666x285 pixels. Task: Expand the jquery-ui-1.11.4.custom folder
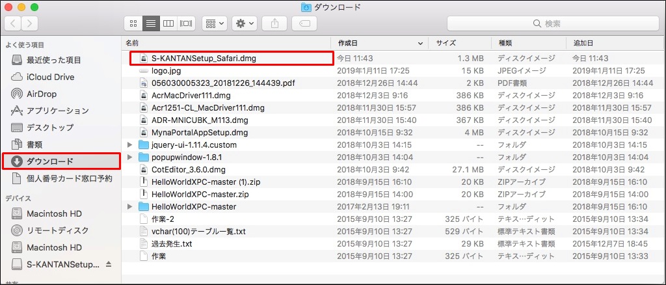click(130, 145)
